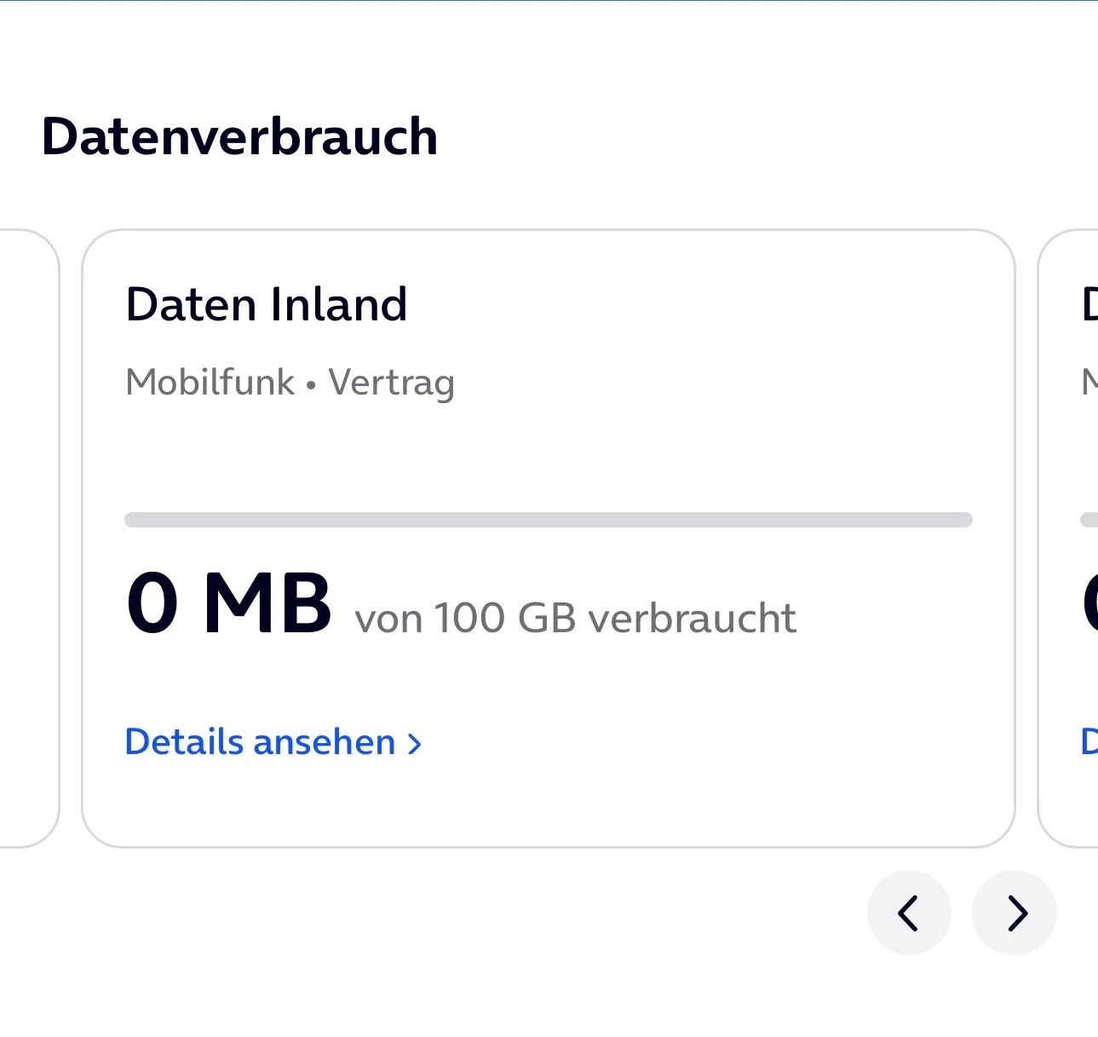Click the Vertrag label under Daten Inland
This screenshot has width=1098, height=1037.
[391, 383]
